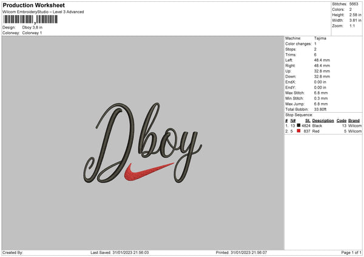
Task: Click the stitch count 4824 value
Action: coord(306,125)
